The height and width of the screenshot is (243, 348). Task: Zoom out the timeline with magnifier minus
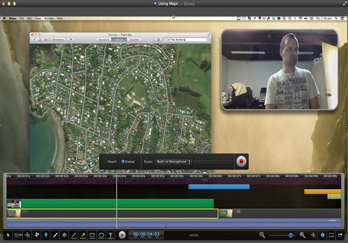262,235
